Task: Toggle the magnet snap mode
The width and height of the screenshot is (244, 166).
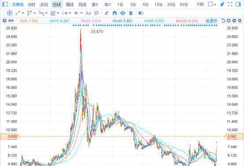Action: [x=115, y=13]
